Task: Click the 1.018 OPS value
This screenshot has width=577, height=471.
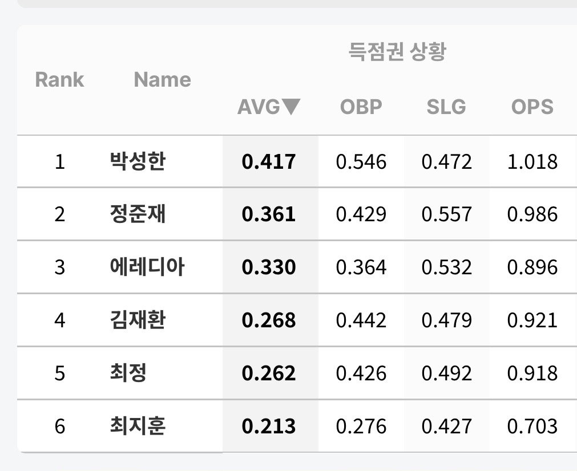Action: point(532,161)
